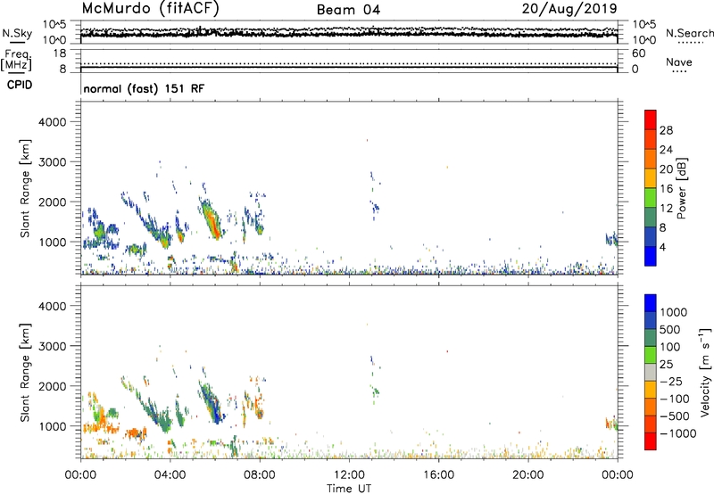Click the blue bottom segment of the power colorbar

click(651, 256)
